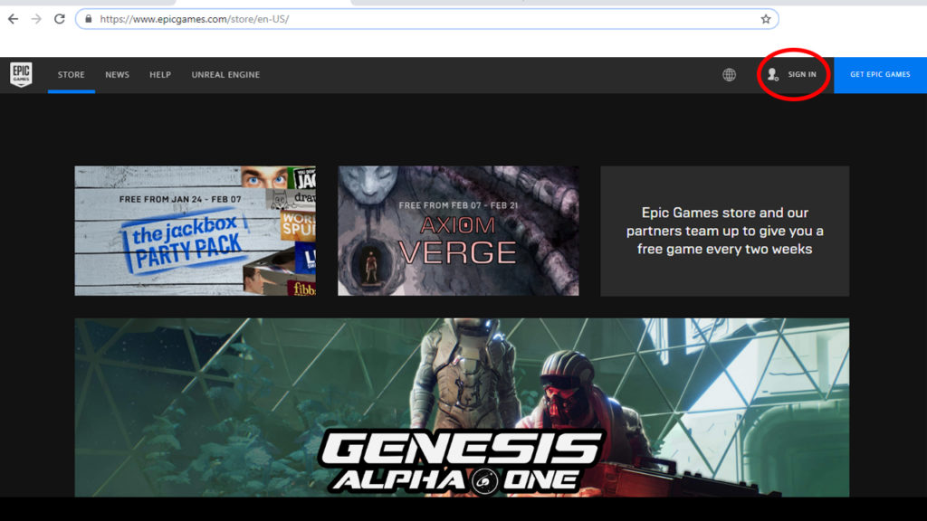Image resolution: width=927 pixels, height=521 pixels.
Task: Bookmark this page with the star icon
Action: [765, 19]
